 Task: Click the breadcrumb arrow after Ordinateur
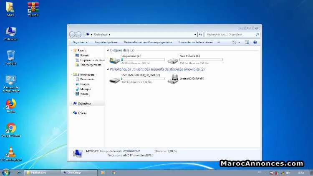[x=110, y=35]
